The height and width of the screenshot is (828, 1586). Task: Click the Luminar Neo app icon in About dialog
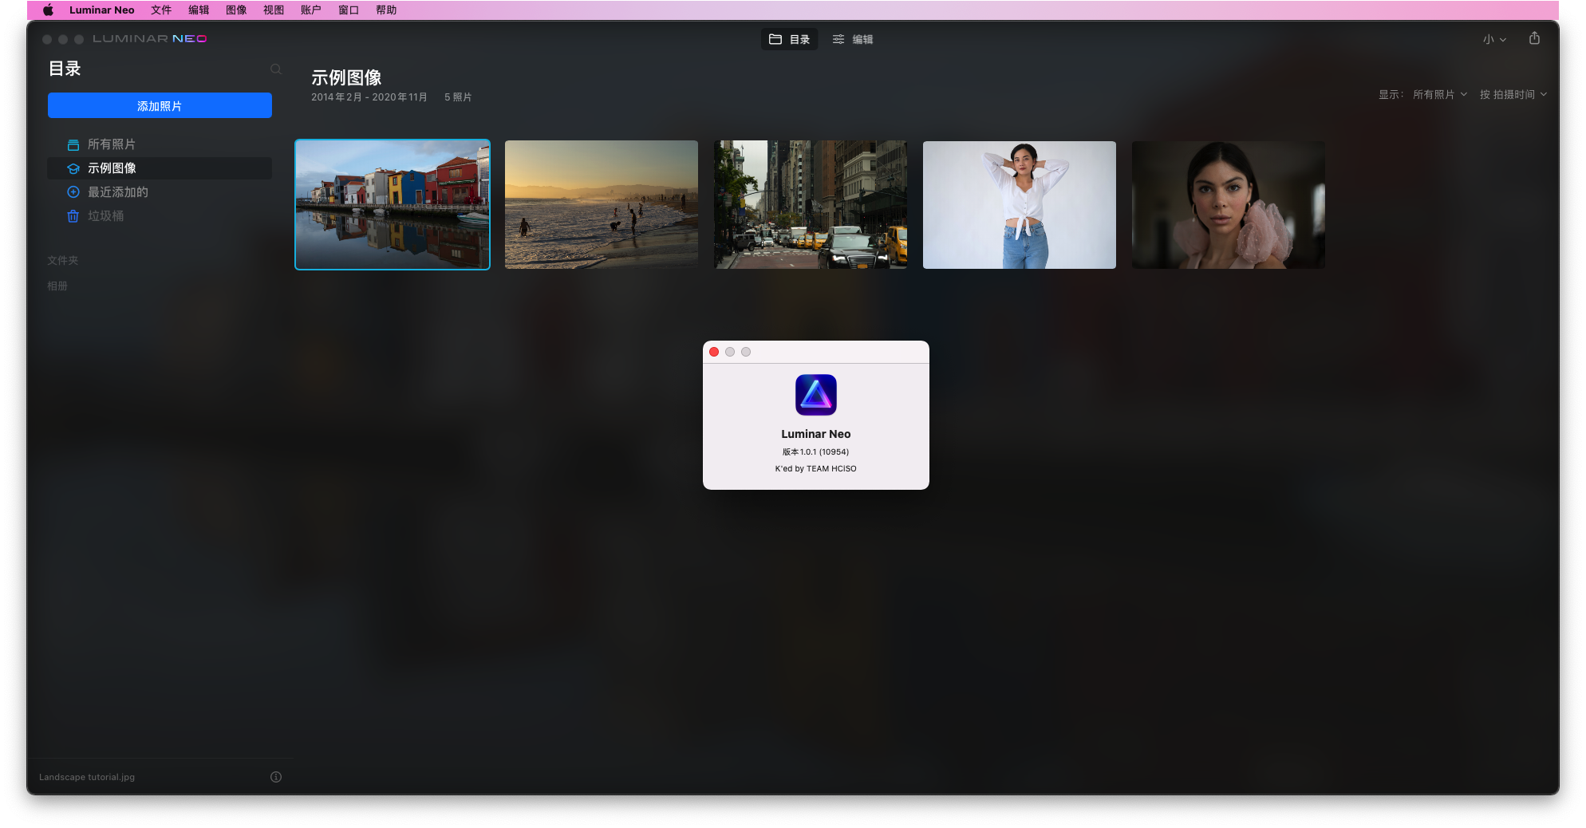[x=815, y=395]
